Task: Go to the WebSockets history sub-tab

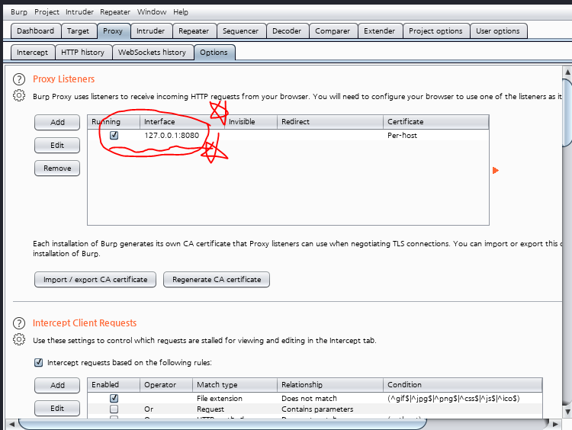Action: (152, 53)
